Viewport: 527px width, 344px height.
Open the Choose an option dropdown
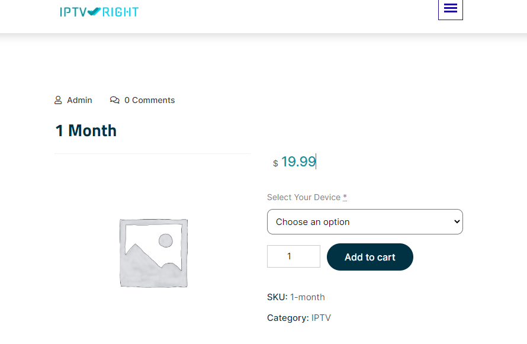click(364, 221)
